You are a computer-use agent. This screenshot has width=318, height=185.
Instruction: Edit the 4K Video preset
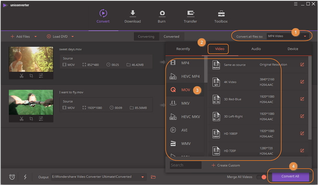302,82
